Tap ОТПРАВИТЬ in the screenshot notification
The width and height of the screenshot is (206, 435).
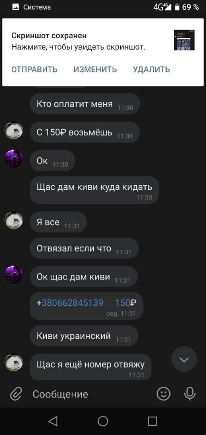[x=34, y=69]
